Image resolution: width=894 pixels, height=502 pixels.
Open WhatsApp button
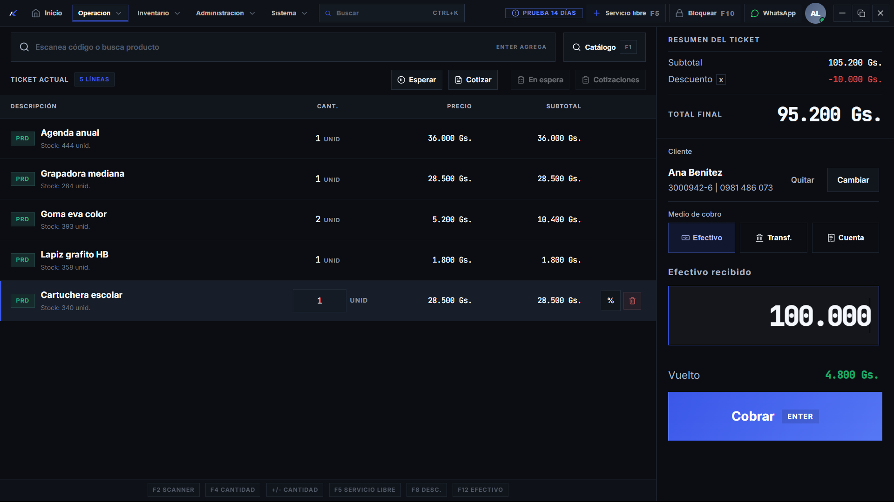click(773, 13)
